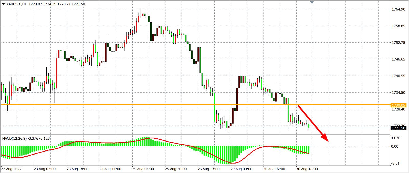The width and height of the screenshot is (409, 173).
Task: Click the 30 Aug 18:00 time label
Action: point(307,169)
